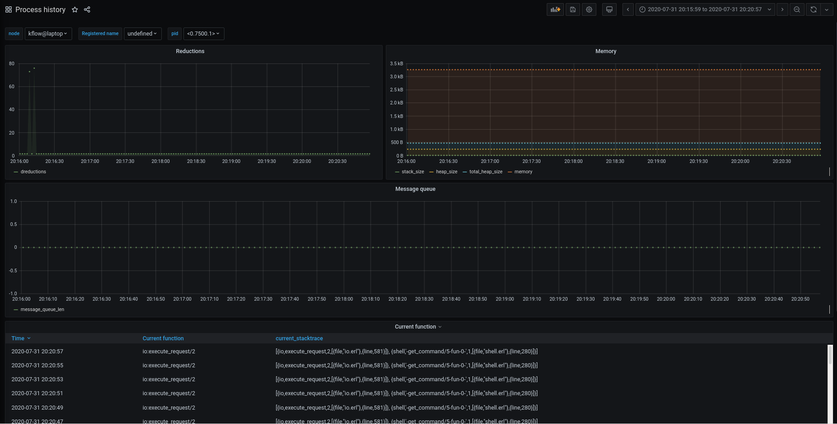Screen dimensions: 837x424
Task: Open Reductions panel title menu
Action: point(190,51)
